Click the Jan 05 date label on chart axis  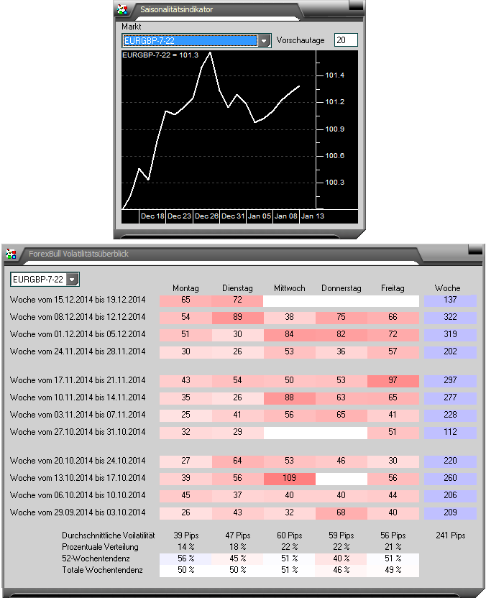click(260, 216)
